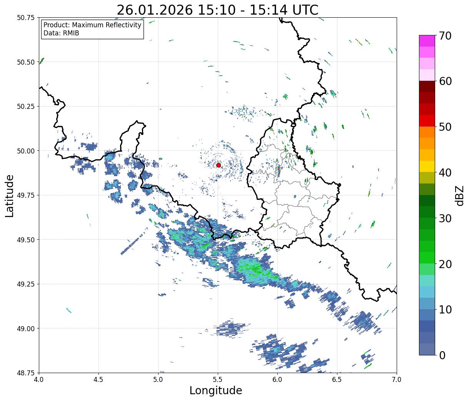Click the longitude tick label "6.0"
The width and height of the screenshot is (469, 400).
coord(277,380)
